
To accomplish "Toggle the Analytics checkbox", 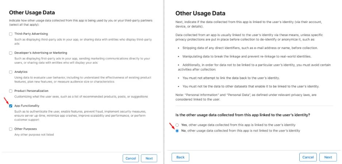I will pyautogui.click(x=11, y=72).
